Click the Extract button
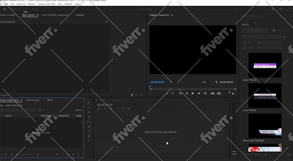Image resolution: width=293 pixels, height=161 pixels. click(x=219, y=93)
